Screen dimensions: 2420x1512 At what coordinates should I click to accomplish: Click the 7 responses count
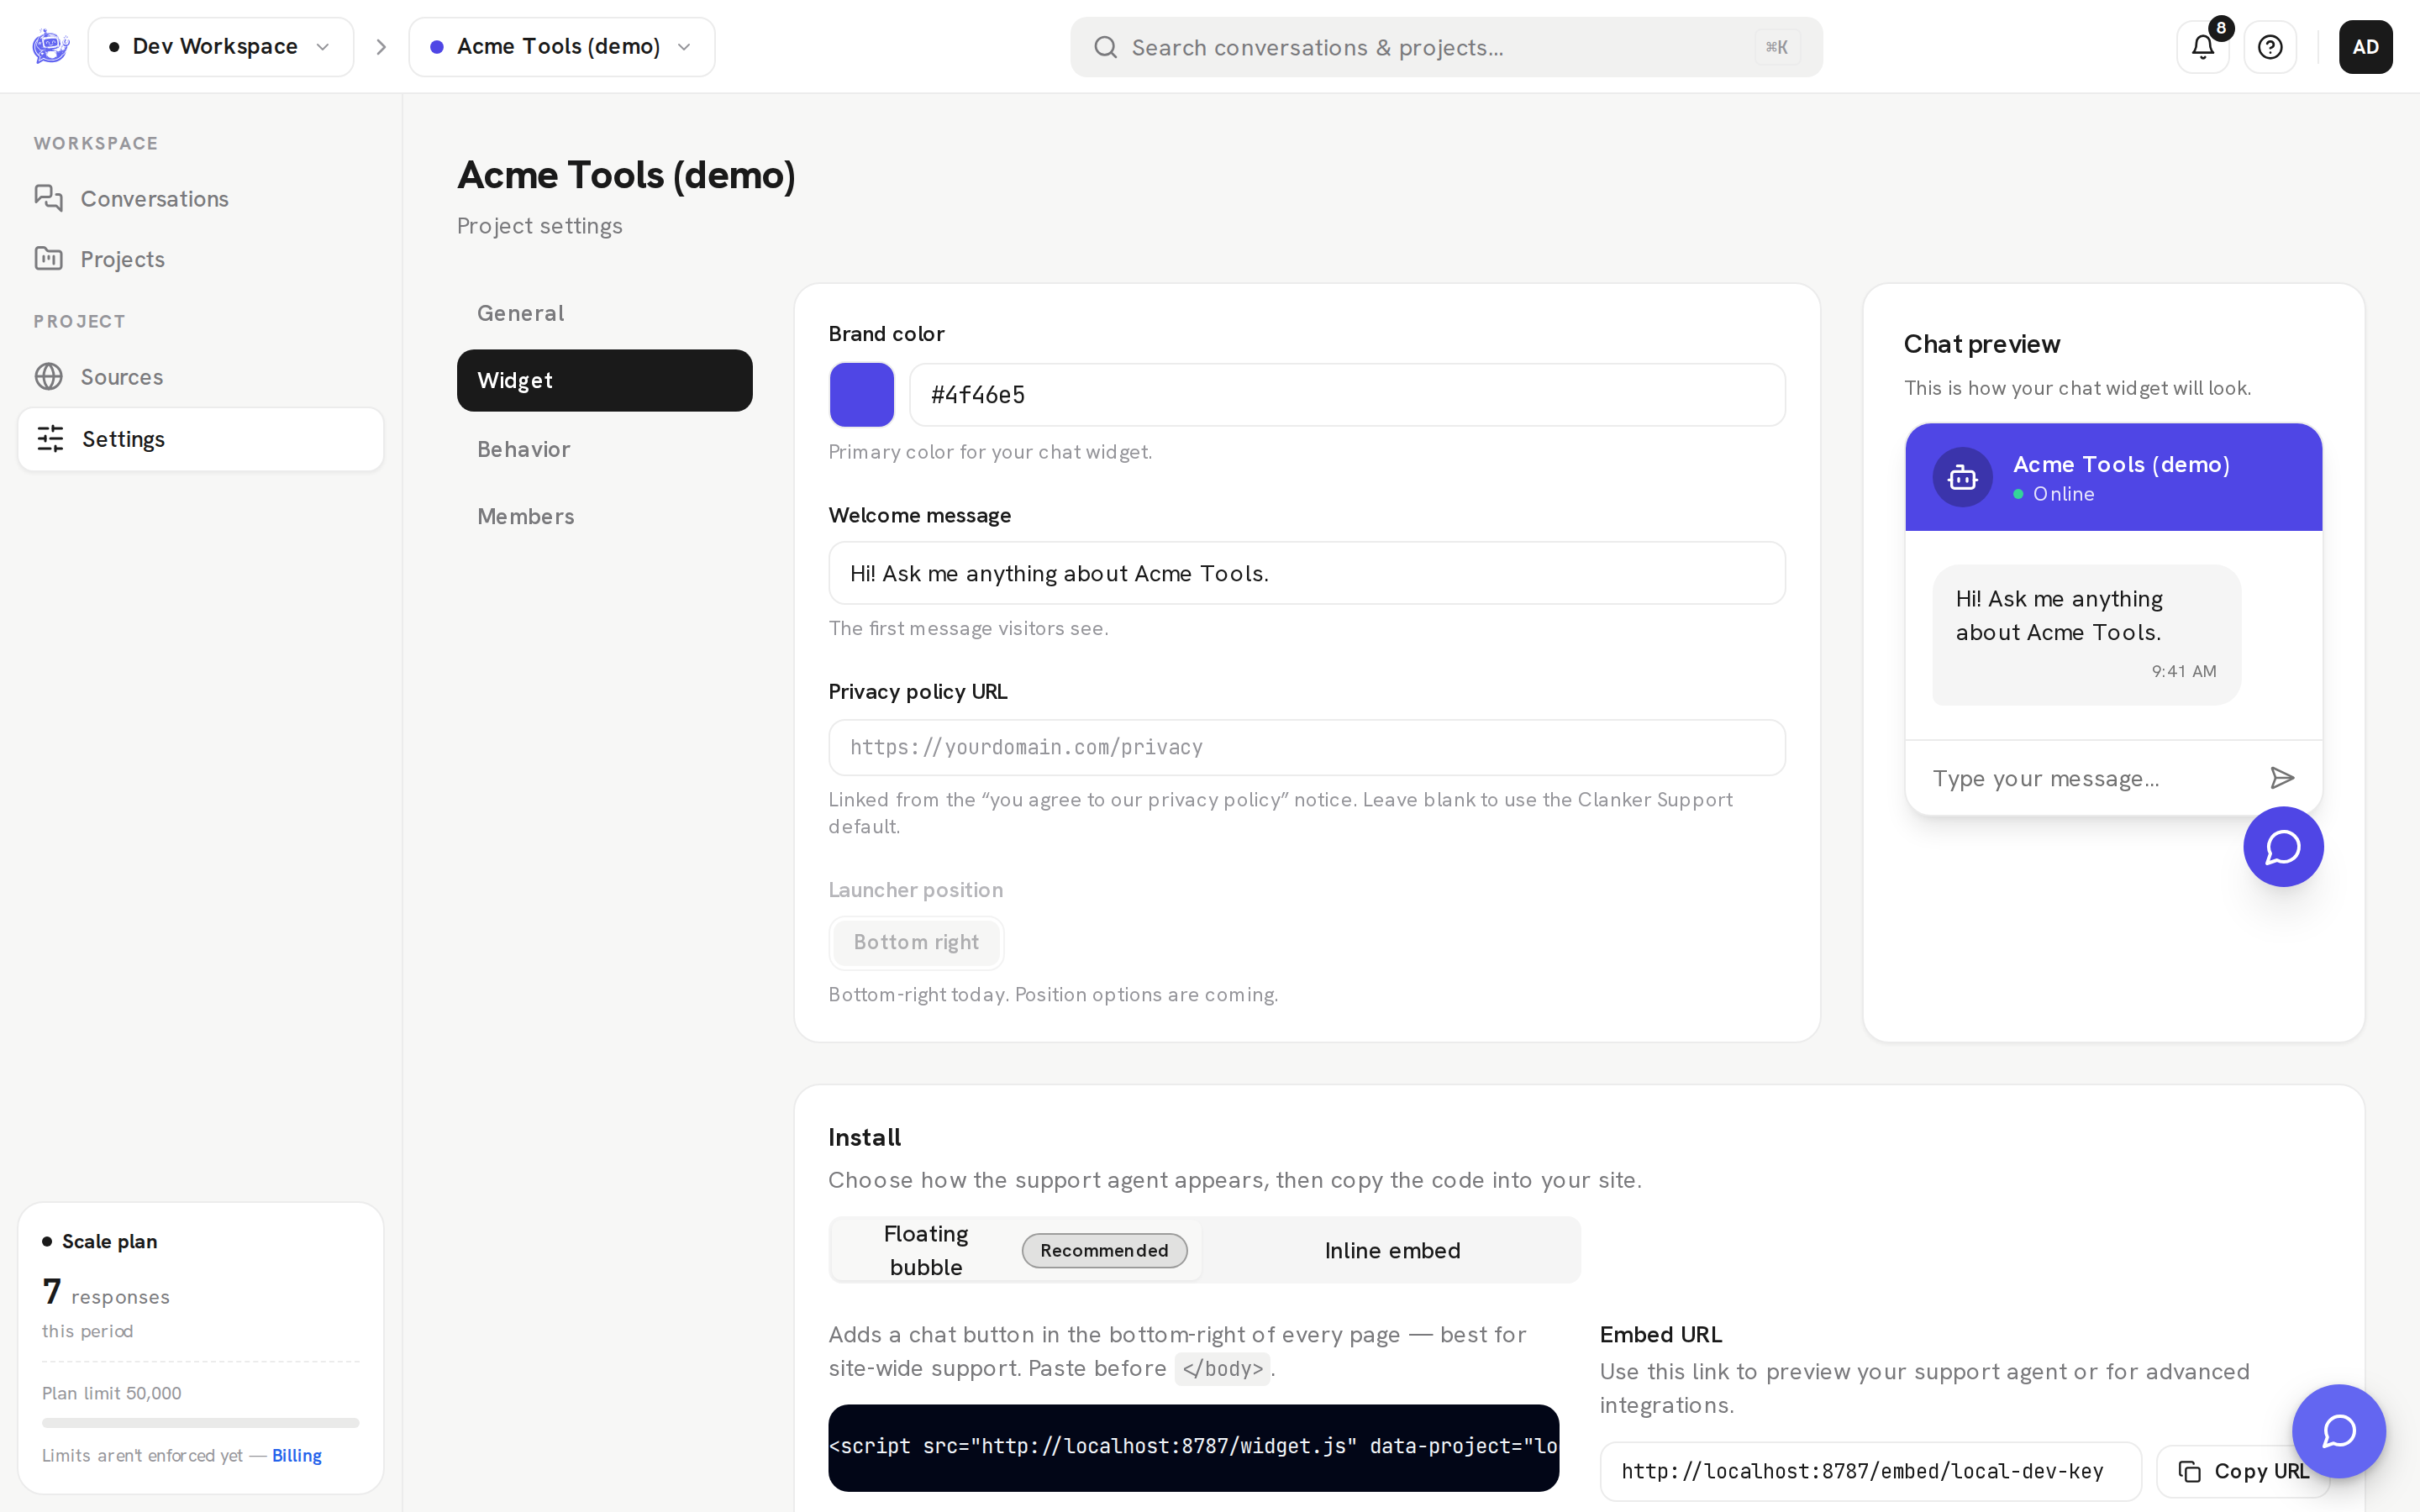tap(105, 1292)
